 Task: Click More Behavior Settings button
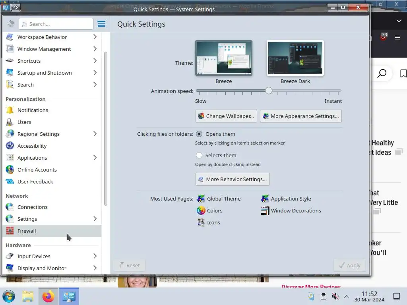(x=233, y=179)
